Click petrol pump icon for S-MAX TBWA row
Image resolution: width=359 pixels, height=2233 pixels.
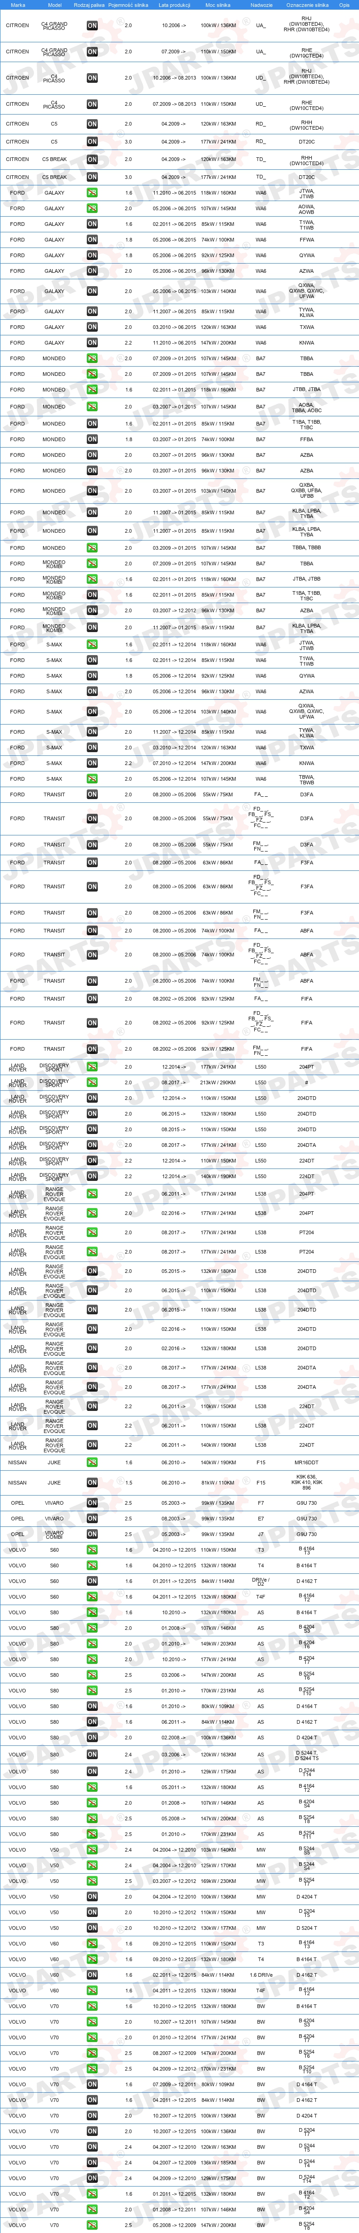[92, 779]
